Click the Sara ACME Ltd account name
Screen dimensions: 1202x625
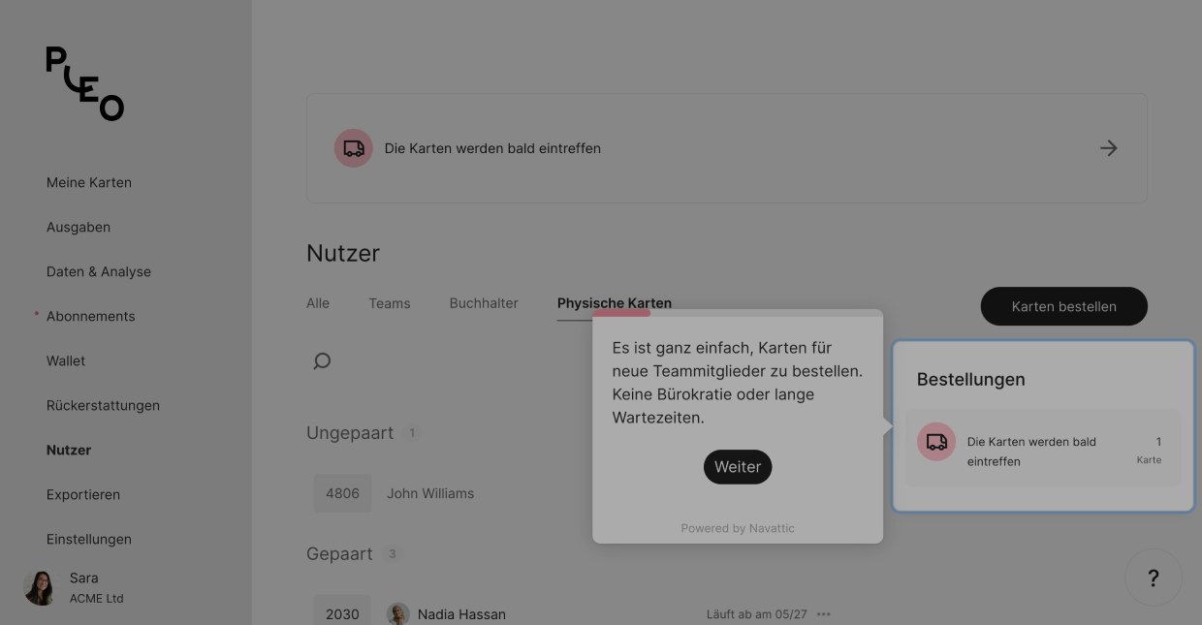tap(96, 587)
